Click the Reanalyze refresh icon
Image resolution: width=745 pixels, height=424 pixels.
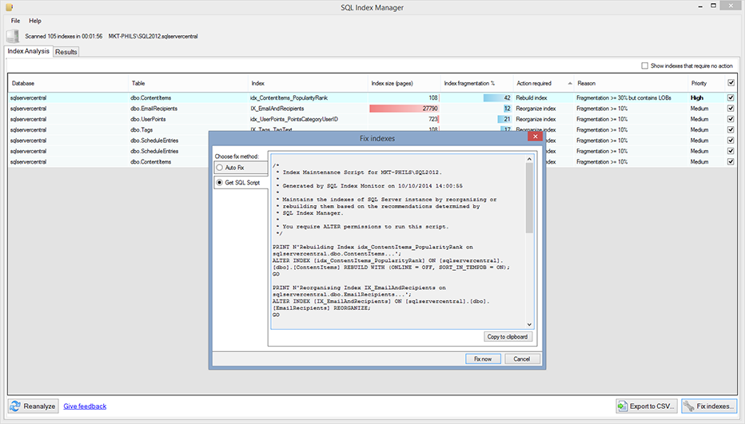tap(15, 406)
